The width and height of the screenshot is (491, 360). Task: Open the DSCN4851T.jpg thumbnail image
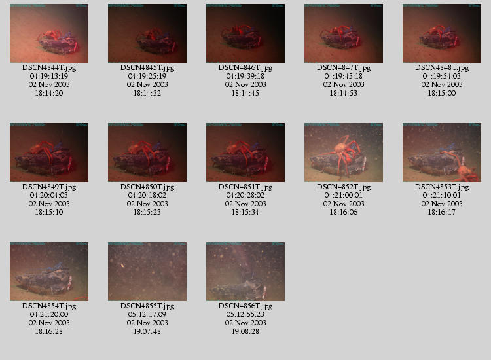245,153
